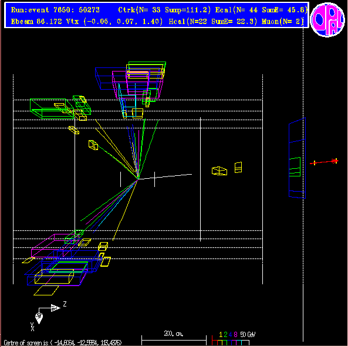
Task: Select the magenta calorimeter tower at top
Action: (137, 84)
